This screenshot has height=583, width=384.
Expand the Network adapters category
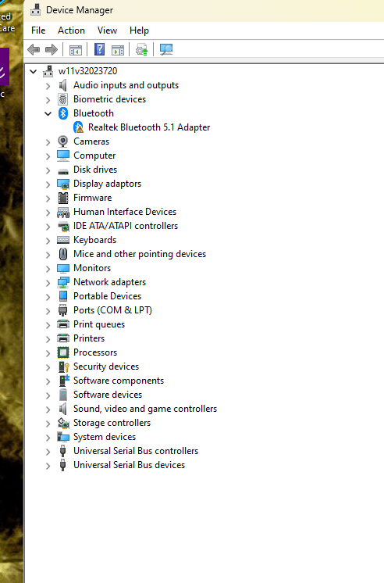coord(48,283)
